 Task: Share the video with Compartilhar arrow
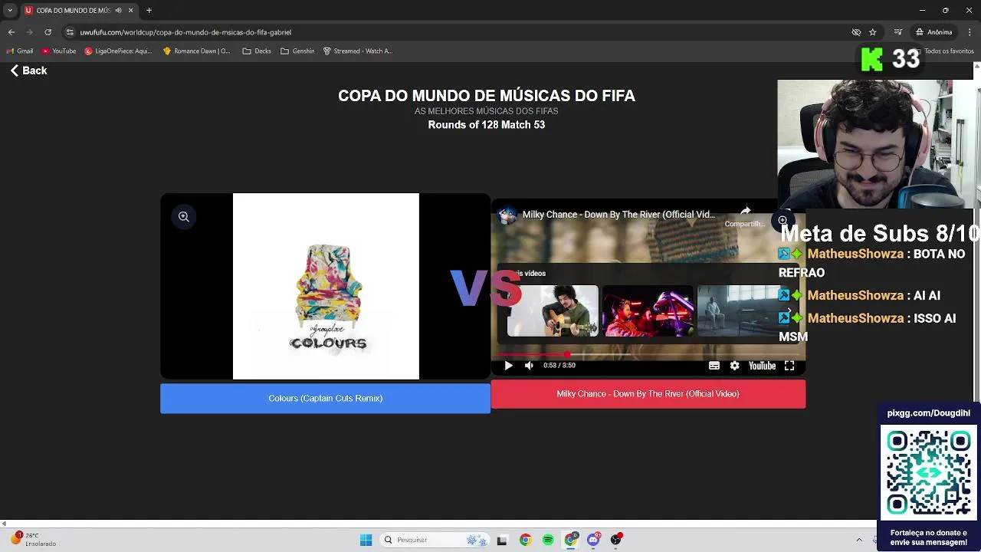coord(745,217)
